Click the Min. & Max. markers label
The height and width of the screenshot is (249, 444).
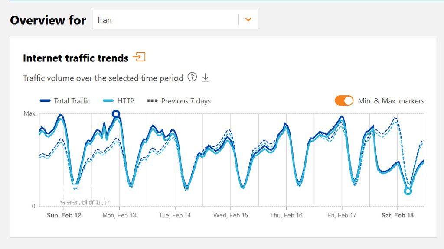click(x=391, y=101)
